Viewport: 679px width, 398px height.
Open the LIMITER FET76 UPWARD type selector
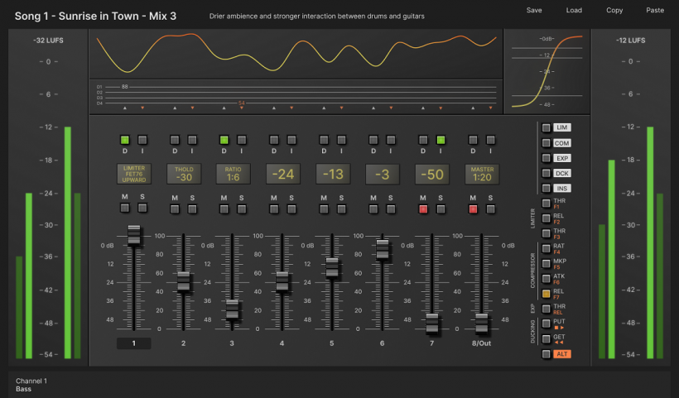[133, 174]
